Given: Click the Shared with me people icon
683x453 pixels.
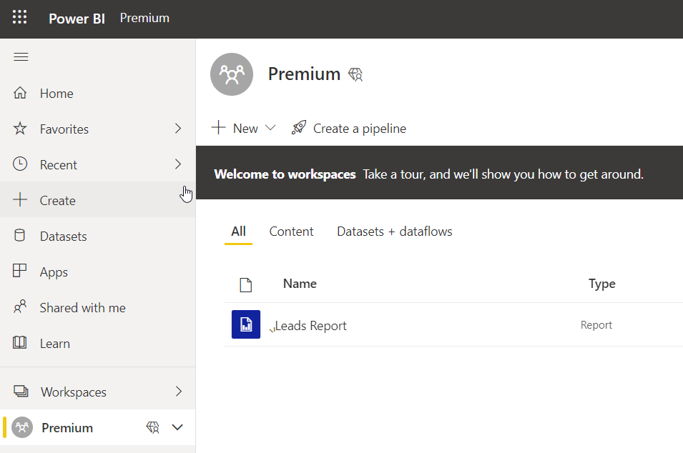Looking at the screenshot, I should [20, 307].
